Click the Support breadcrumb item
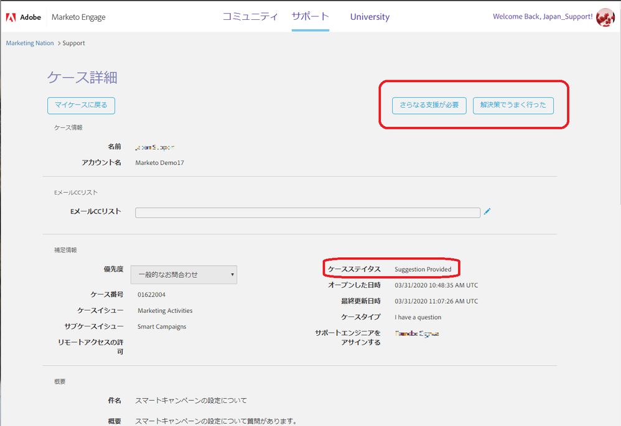This screenshot has height=426, width=621. [x=73, y=43]
